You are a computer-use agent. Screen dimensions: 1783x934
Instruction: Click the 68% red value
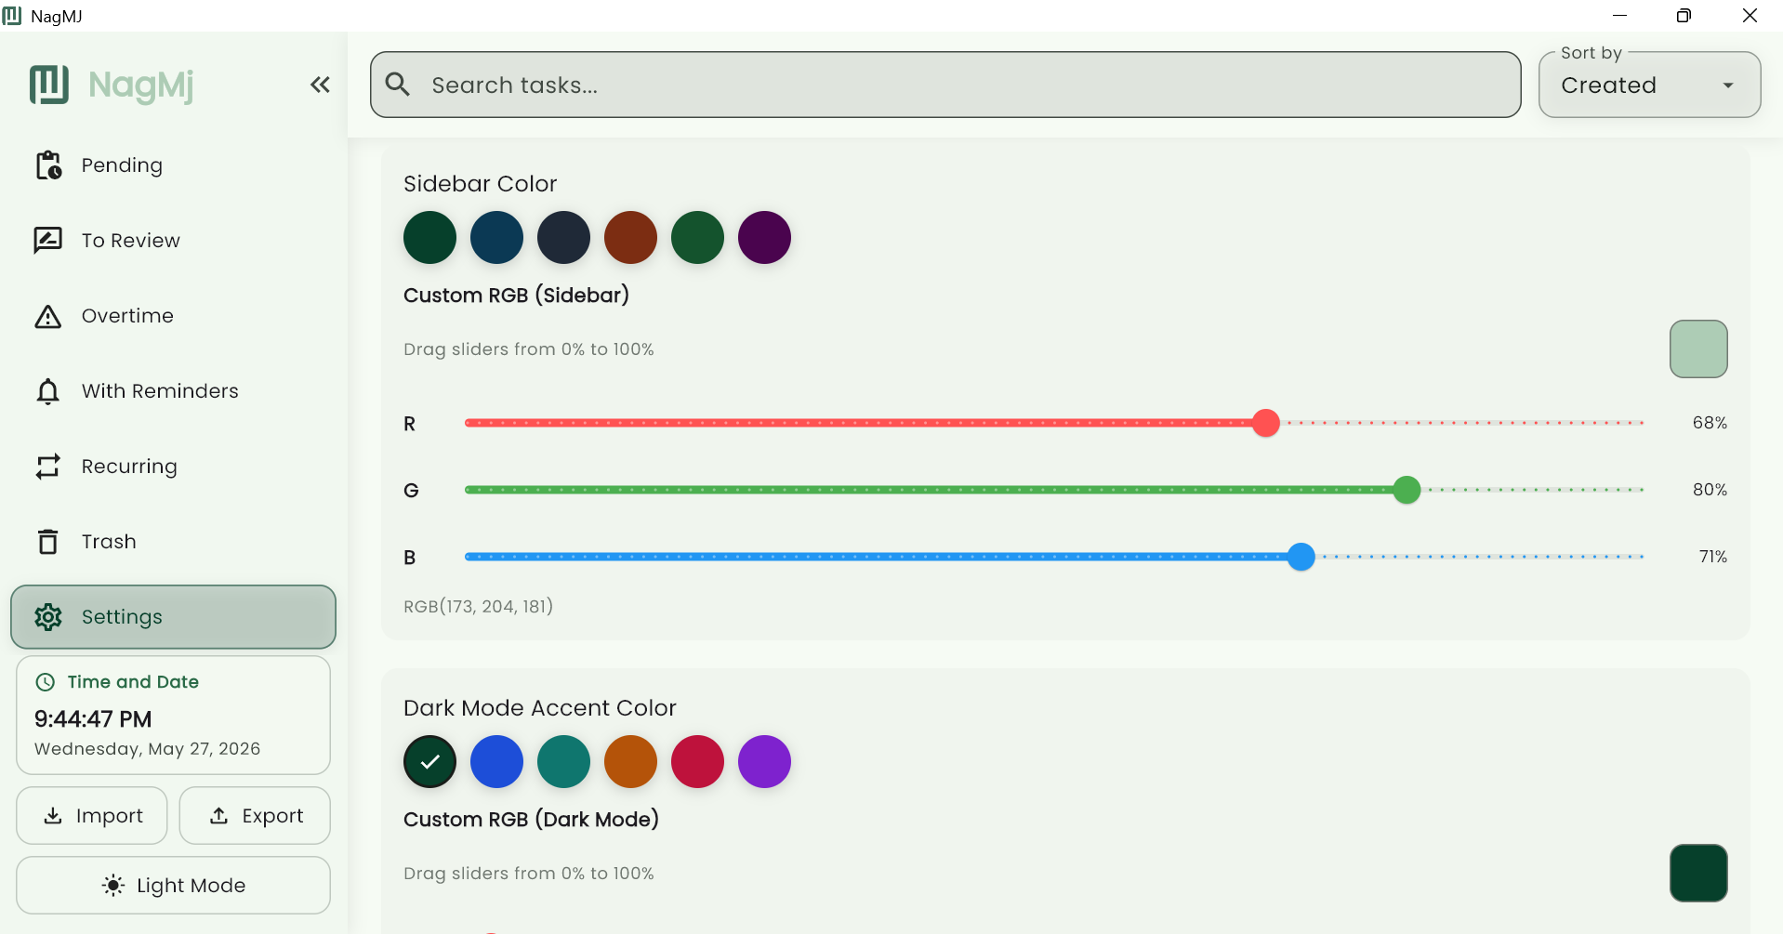pyautogui.click(x=1710, y=423)
